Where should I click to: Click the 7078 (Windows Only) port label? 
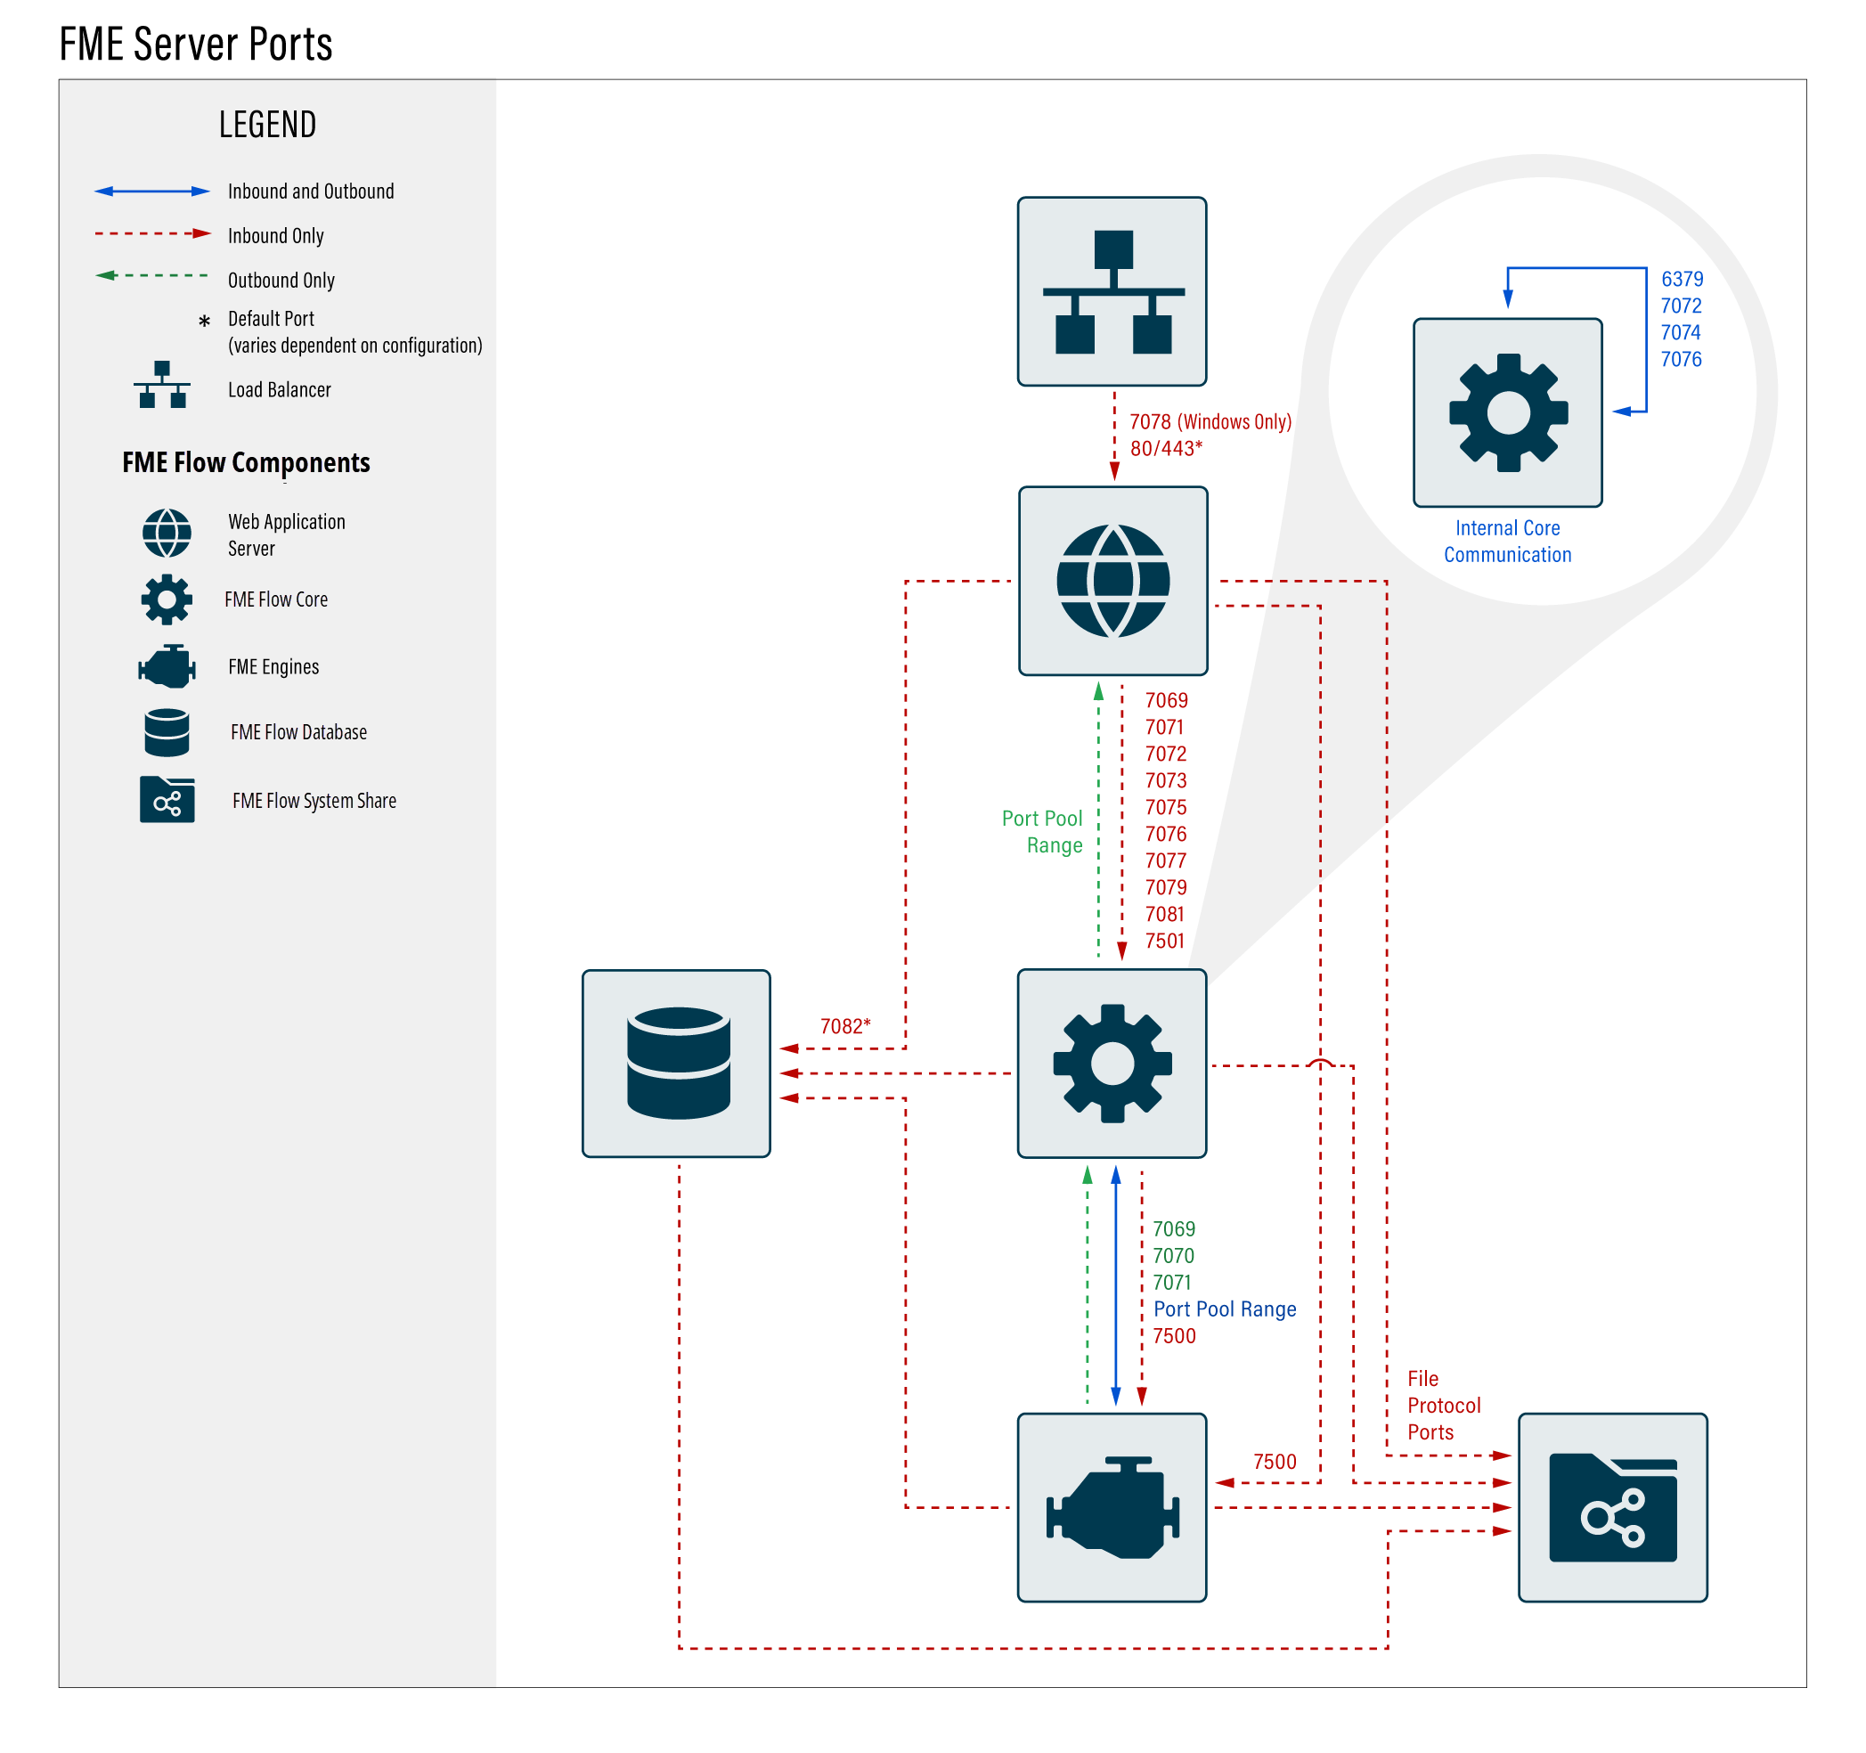pos(1210,421)
